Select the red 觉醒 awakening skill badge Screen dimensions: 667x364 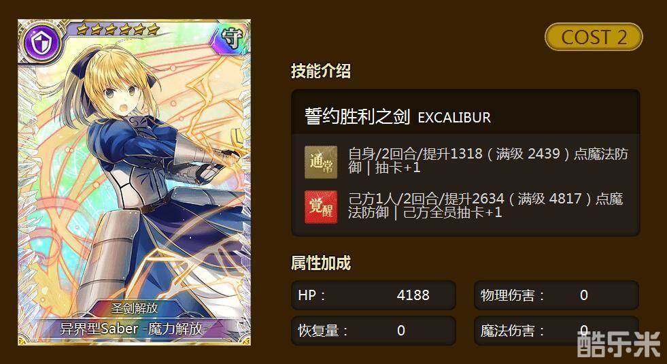pyautogui.click(x=321, y=208)
